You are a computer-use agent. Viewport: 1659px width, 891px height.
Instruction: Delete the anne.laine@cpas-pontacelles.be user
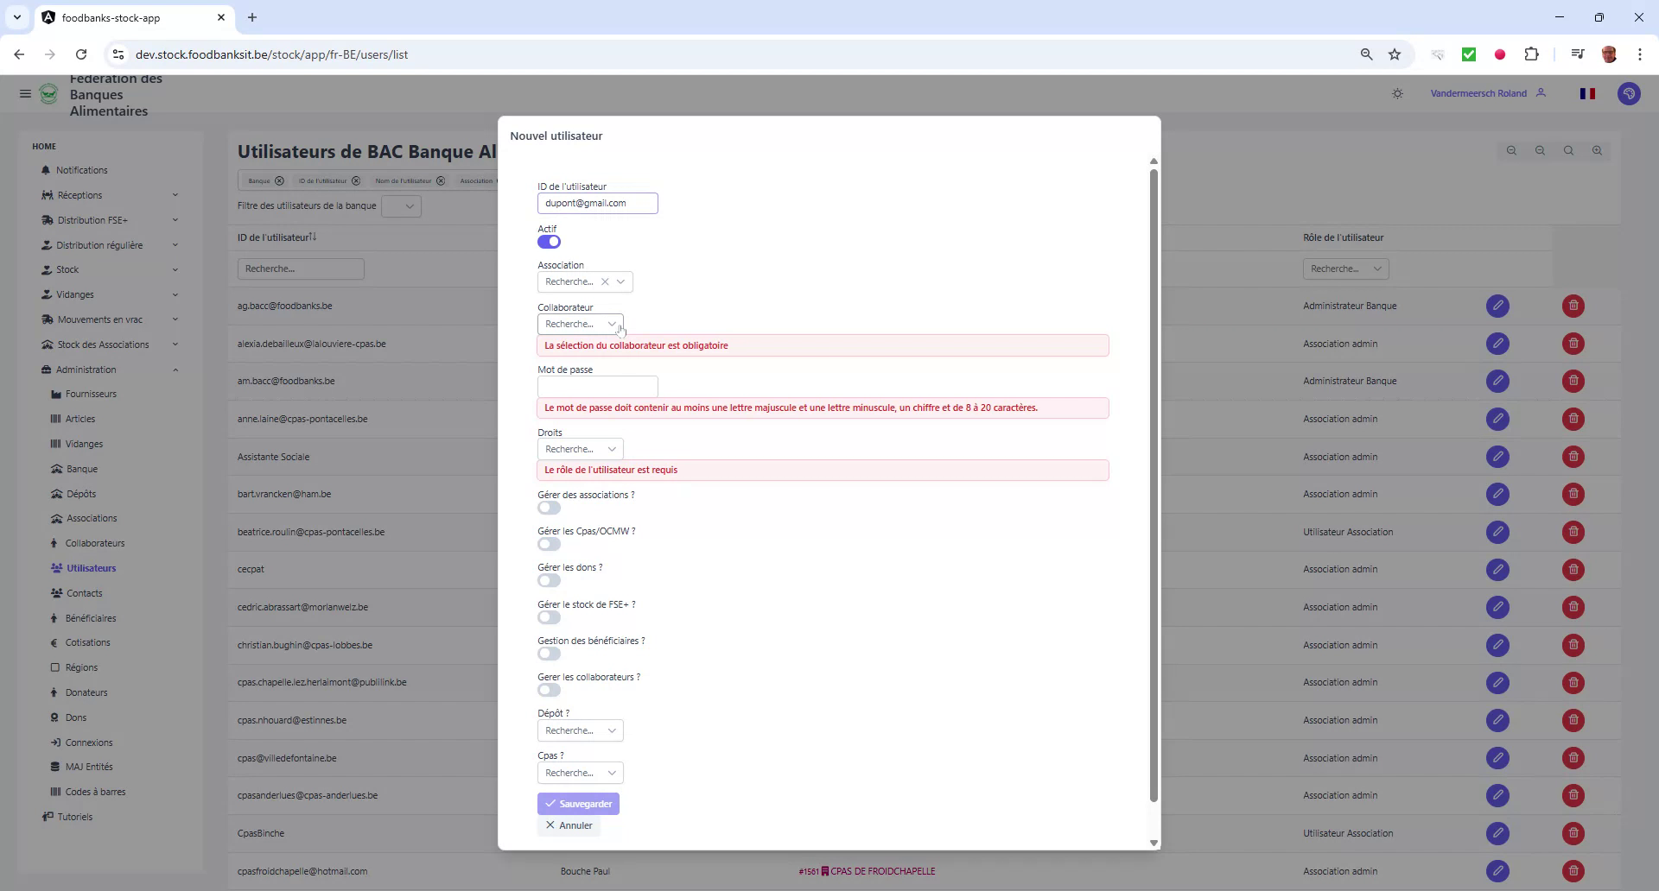click(x=1572, y=420)
